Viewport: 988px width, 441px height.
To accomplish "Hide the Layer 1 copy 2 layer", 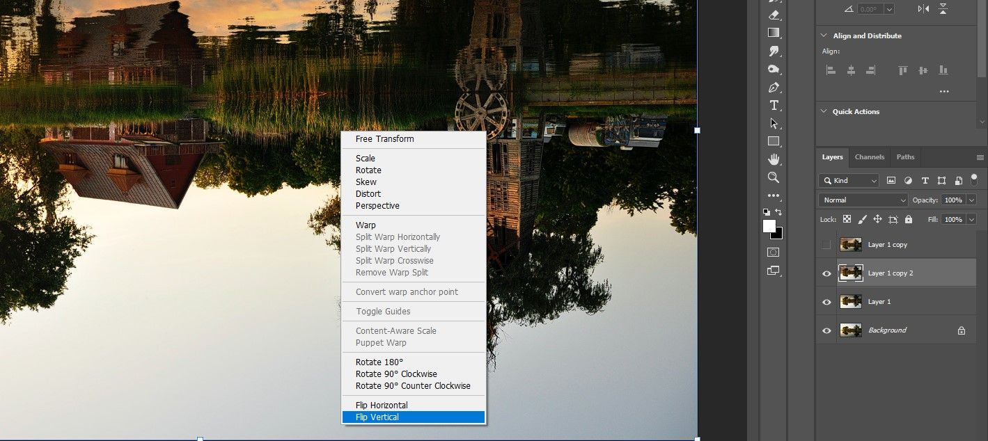I will pos(826,273).
